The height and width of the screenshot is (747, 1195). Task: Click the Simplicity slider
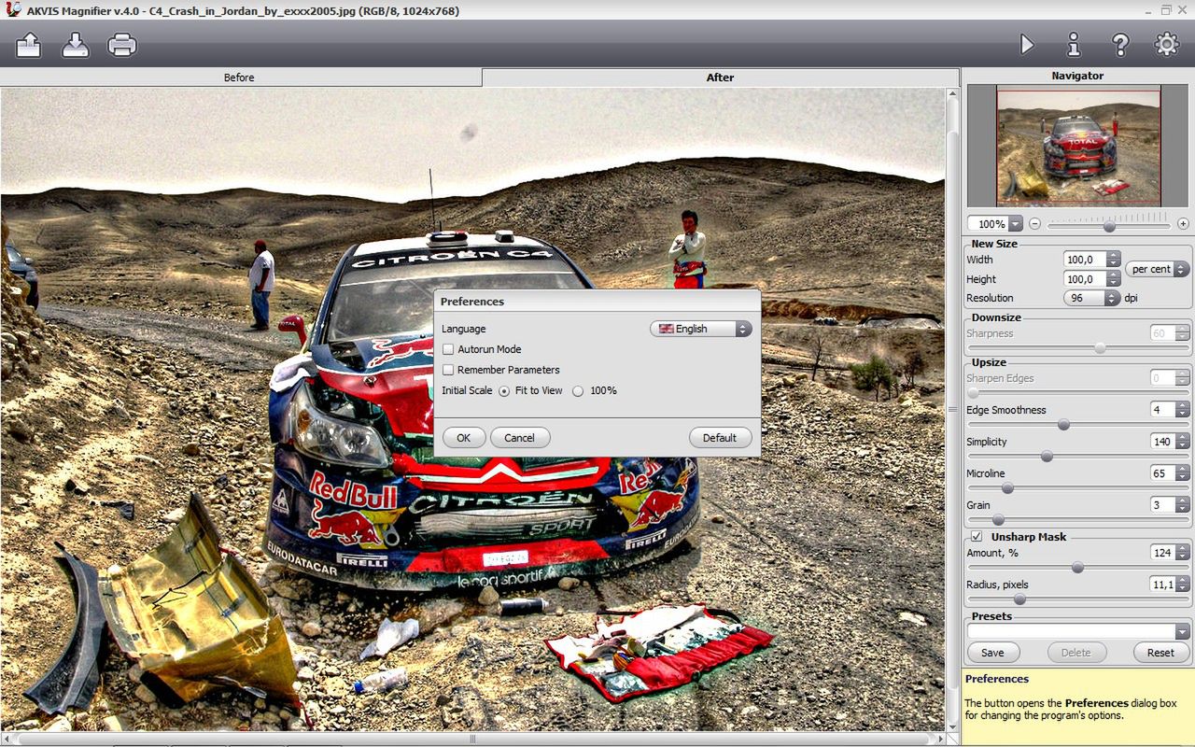1078,457
